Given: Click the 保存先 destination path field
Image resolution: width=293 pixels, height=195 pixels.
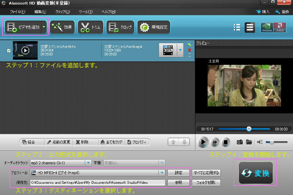Looking at the screenshot, I should coord(98,182).
